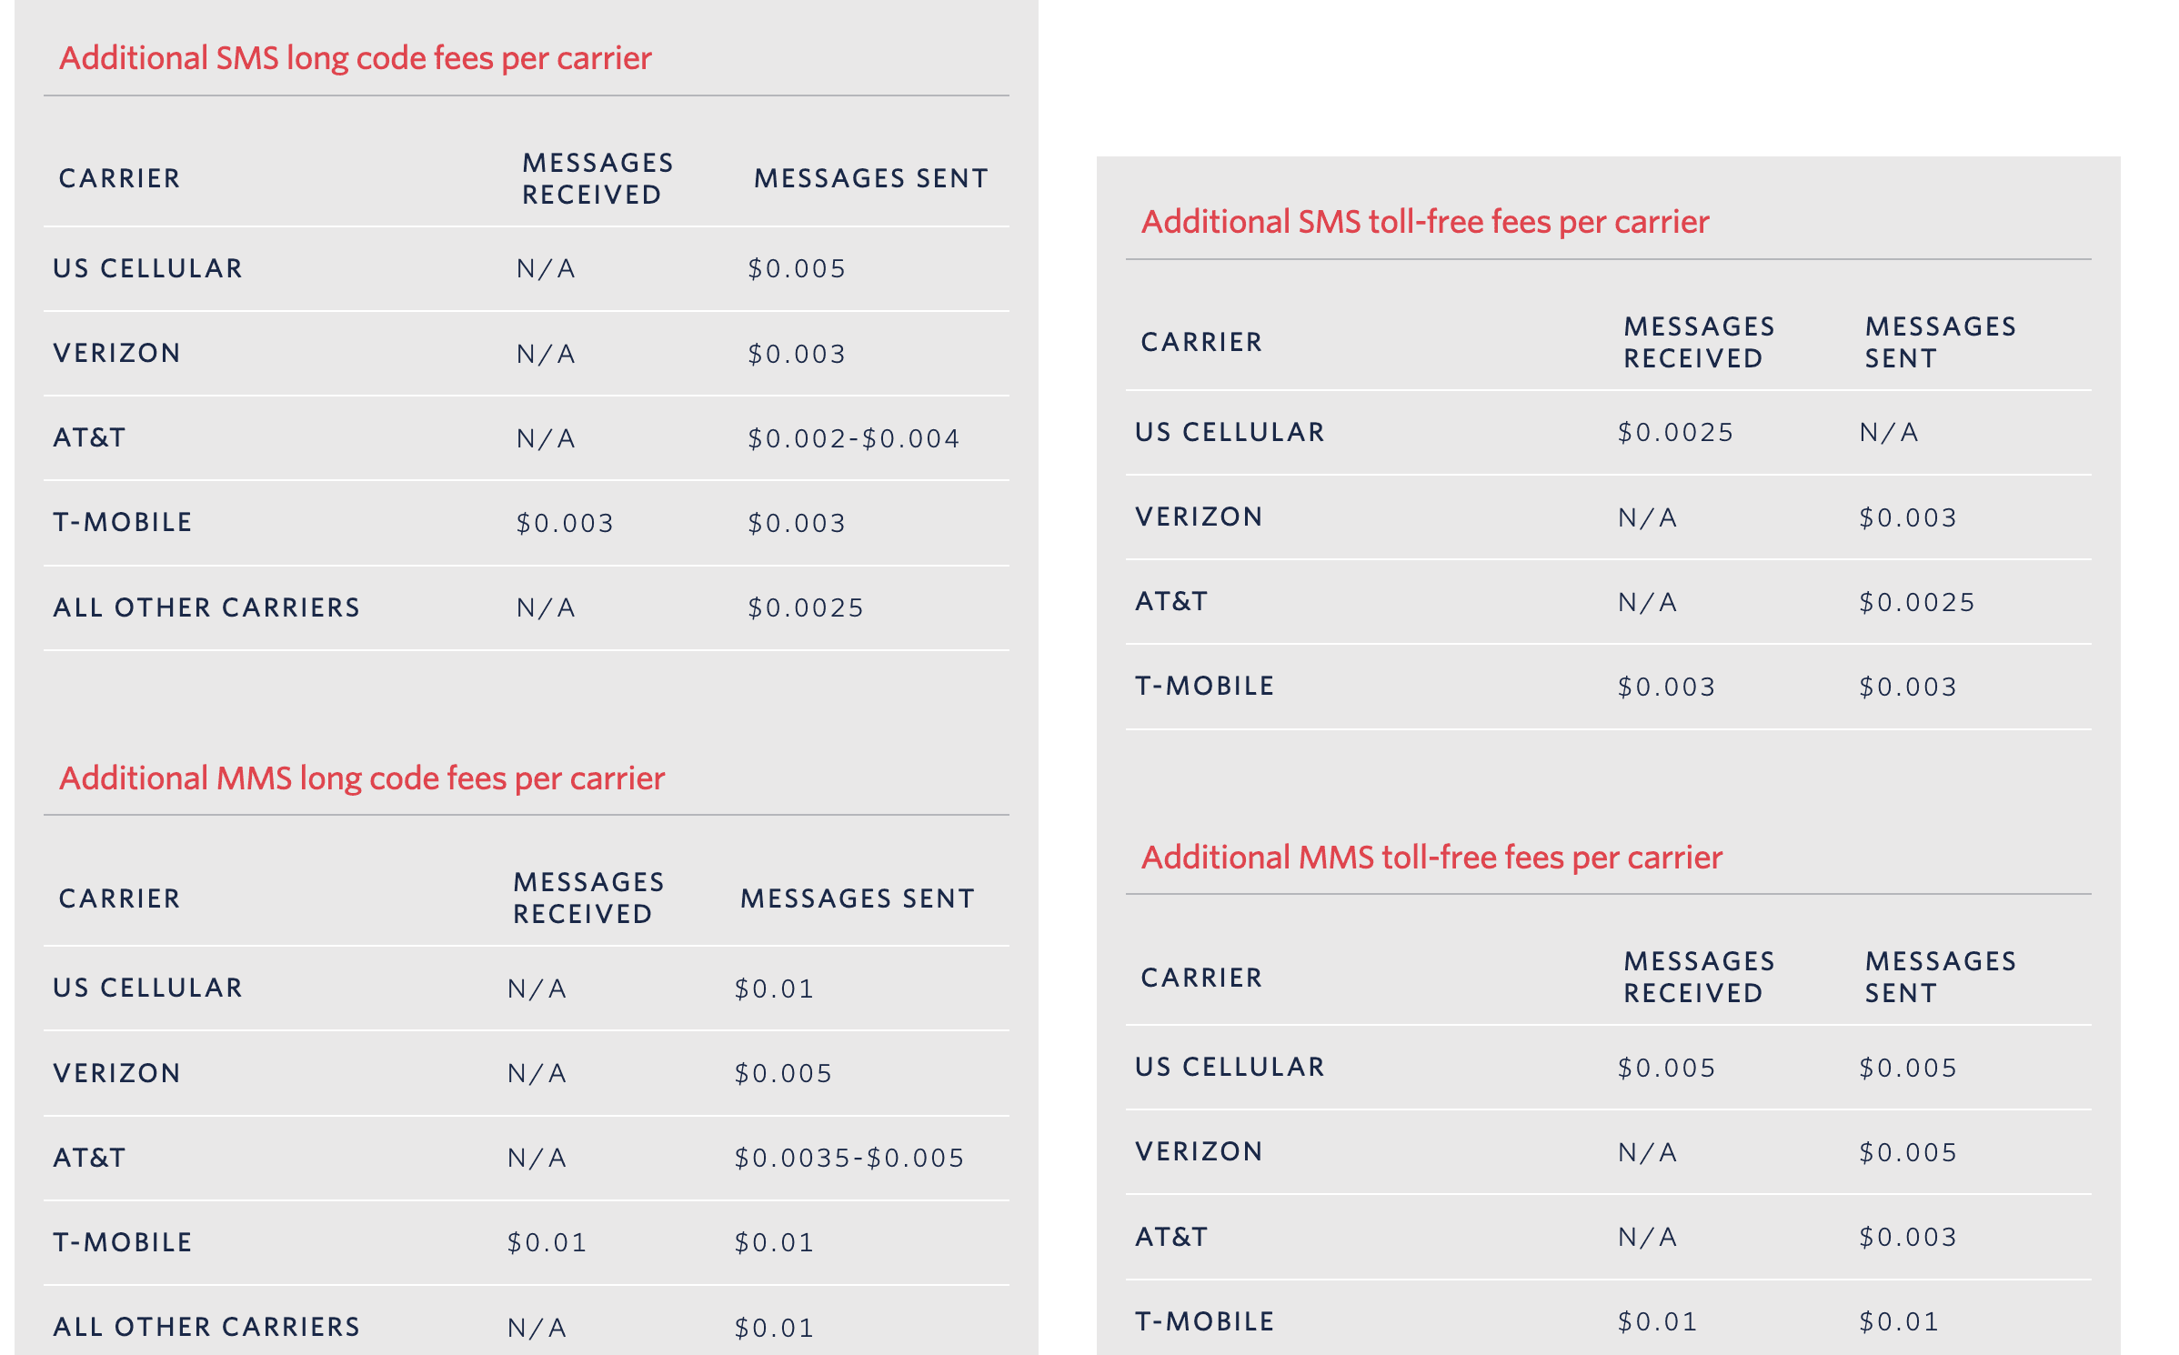Viewport: 2179px width, 1355px height.
Task: Select the US Cellular row in SMS long code table
Action: (527, 269)
